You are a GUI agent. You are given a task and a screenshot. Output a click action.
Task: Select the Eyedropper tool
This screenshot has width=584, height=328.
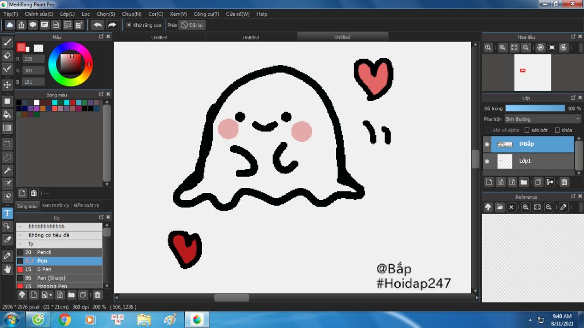coord(7,256)
